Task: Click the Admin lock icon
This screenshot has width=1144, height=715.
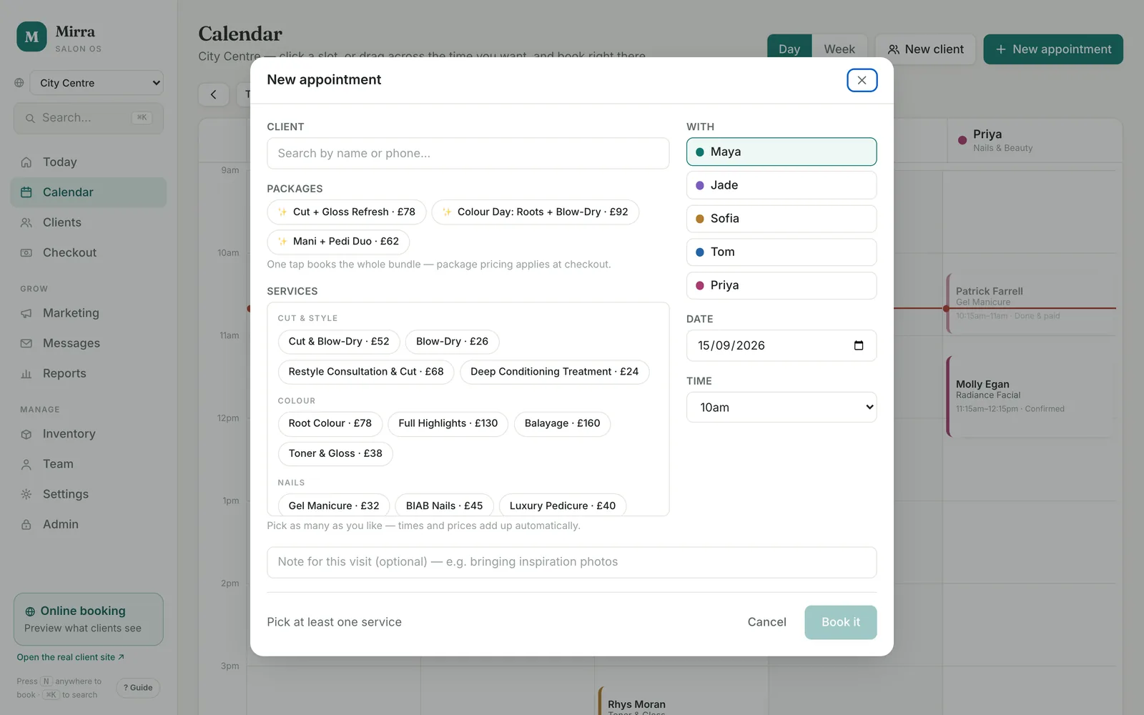Action: tap(26, 524)
